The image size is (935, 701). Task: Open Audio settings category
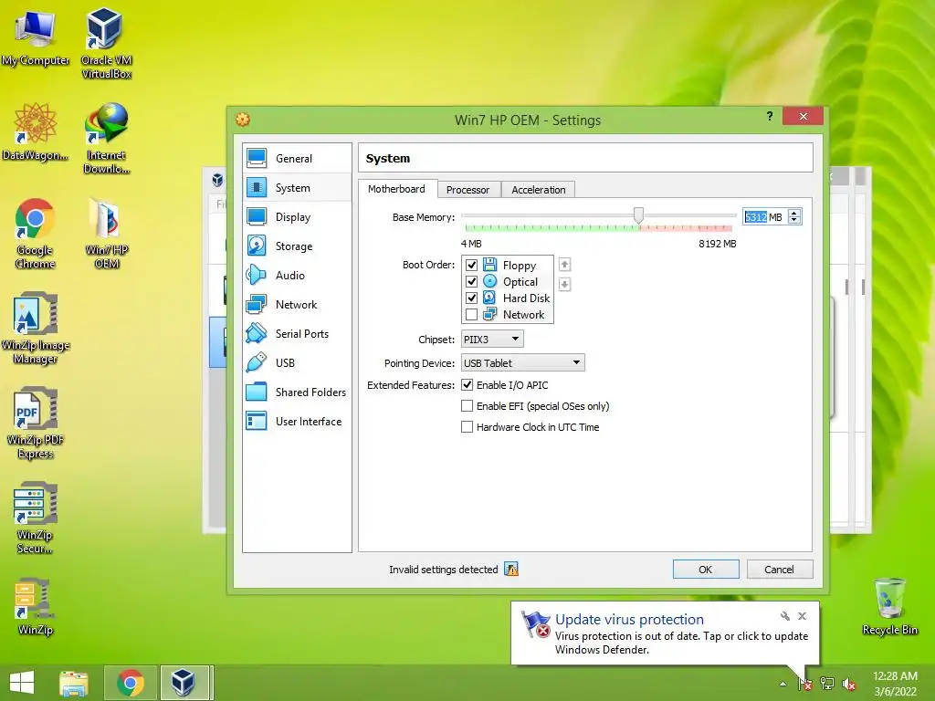click(297, 276)
